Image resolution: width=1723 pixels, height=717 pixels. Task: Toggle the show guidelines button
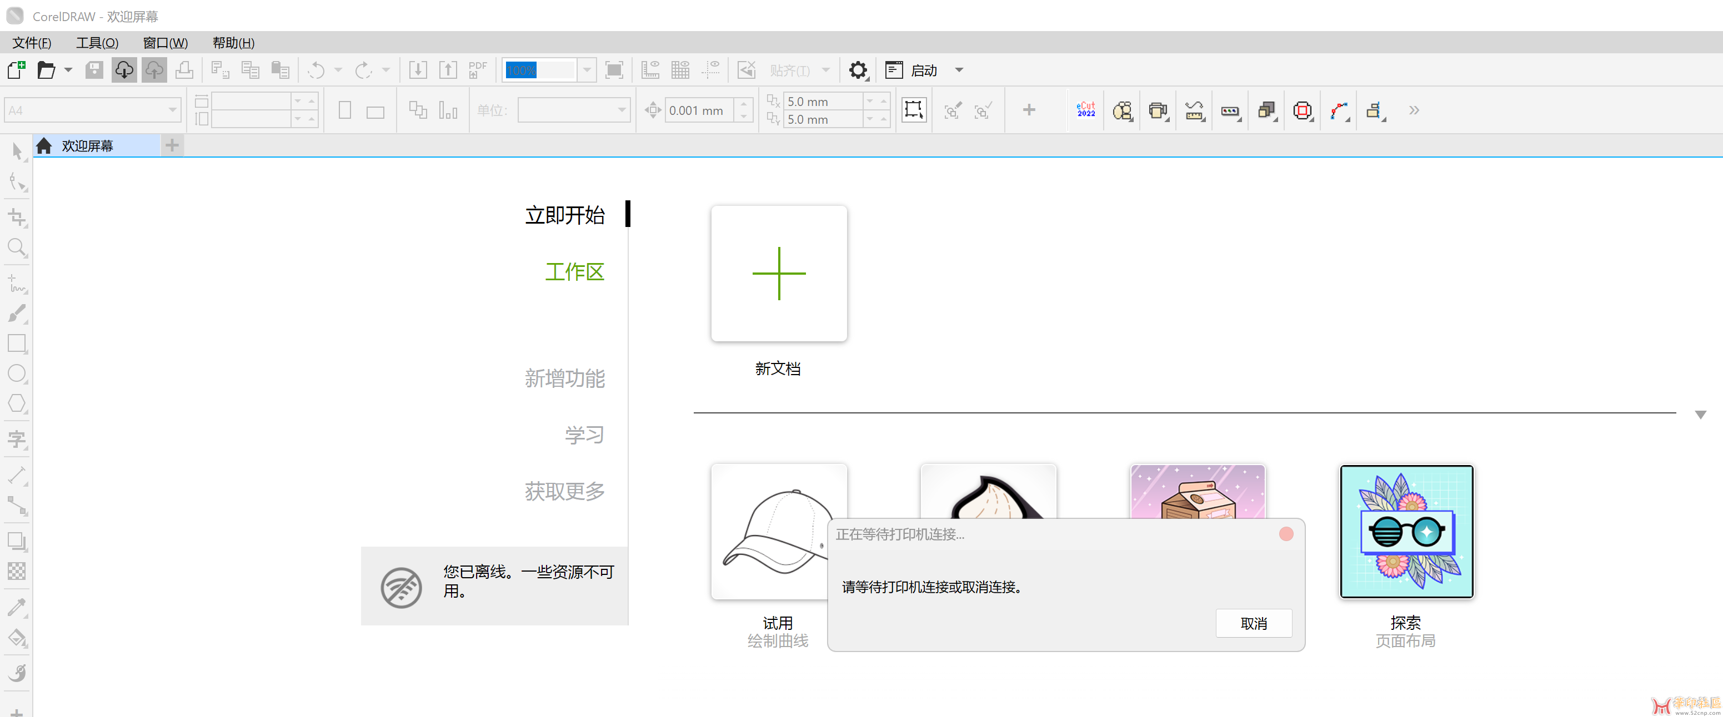pos(710,69)
